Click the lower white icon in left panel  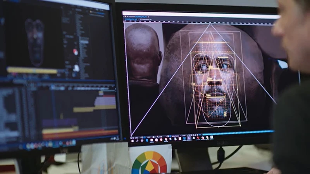pyautogui.click(x=76, y=68)
